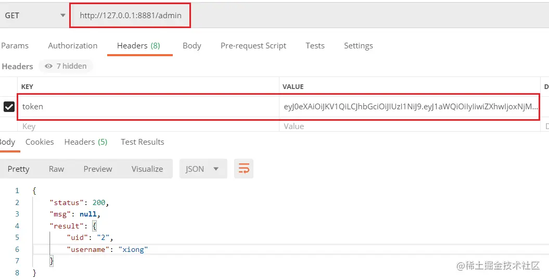Screen dimensions: 549x280
Task: Select the Pretty view
Action: [19, 169]
